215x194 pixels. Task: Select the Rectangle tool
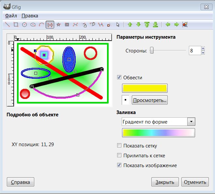(16, 25)
